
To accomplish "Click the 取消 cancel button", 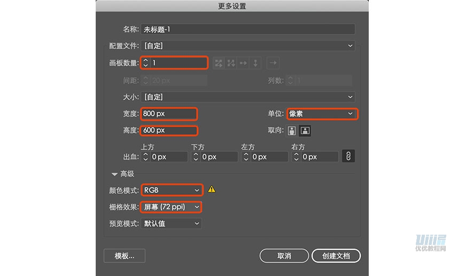I will pos(284,256).
